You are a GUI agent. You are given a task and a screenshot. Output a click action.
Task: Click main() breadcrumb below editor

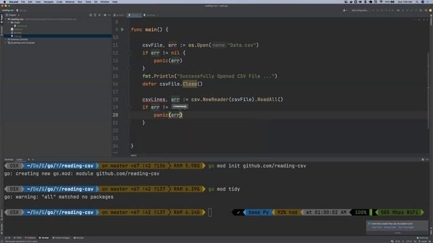click(x=134, y=155)
